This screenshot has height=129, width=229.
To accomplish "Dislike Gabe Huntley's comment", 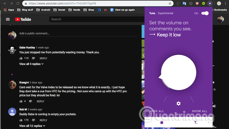I will tap(33, 58).
